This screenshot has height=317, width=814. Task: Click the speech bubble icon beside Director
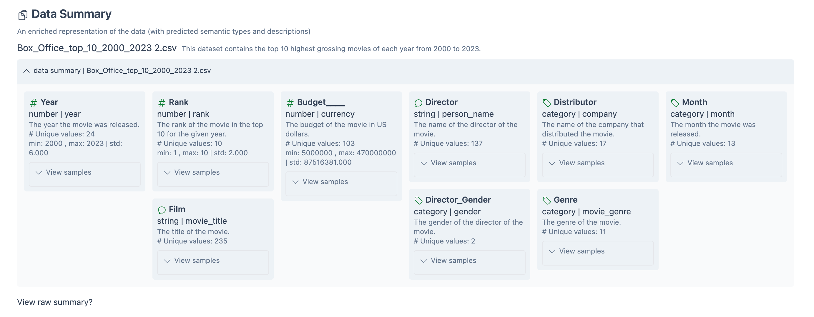click(x=418, y=103)
